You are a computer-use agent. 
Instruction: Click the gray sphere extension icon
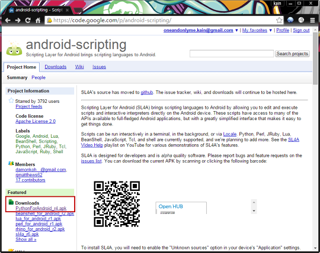[301, 20]
